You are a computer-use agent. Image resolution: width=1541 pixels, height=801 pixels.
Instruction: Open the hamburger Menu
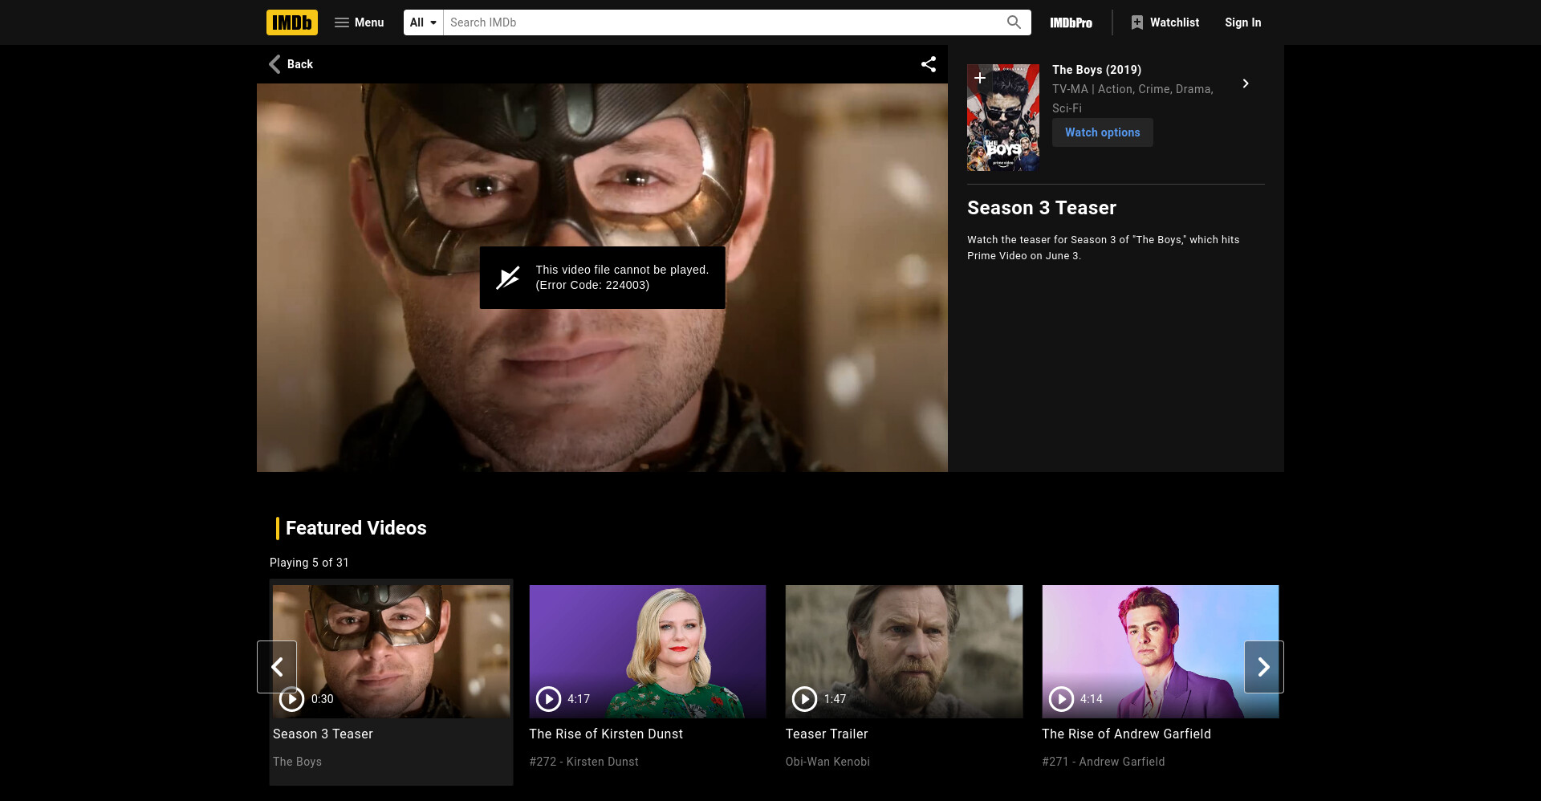coord(359,22)
